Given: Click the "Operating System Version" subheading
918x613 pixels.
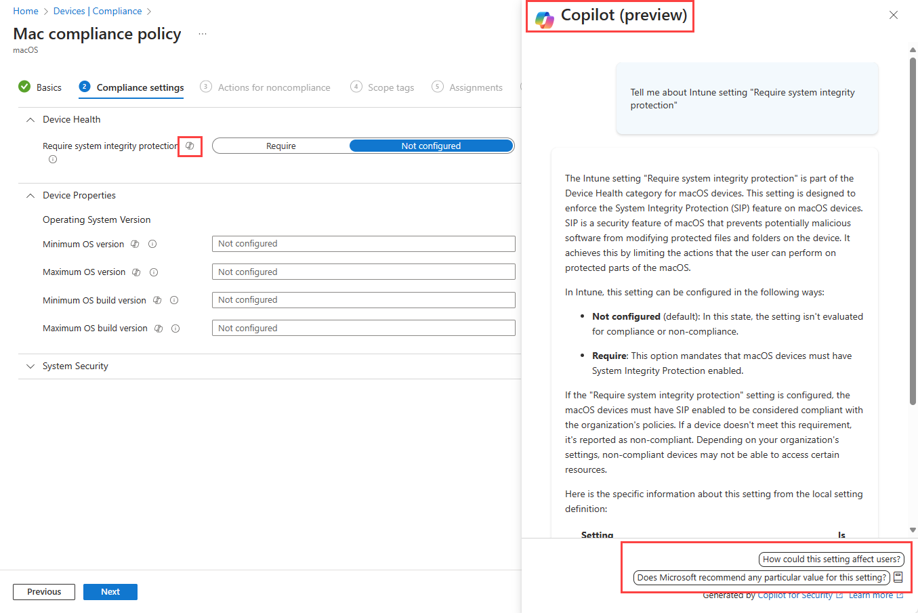Looking at the screenshot, I should 97,219.
